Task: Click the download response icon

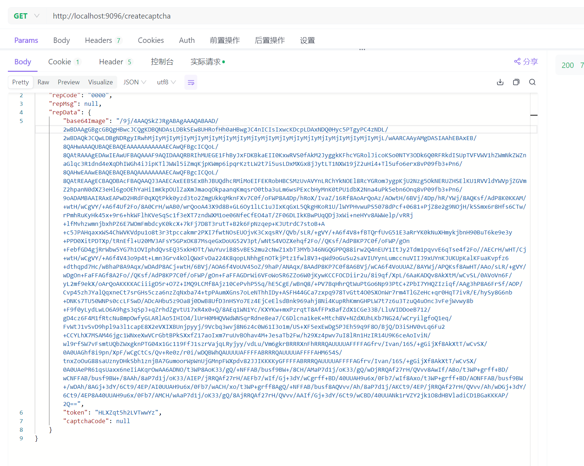Action: (500, 82)
